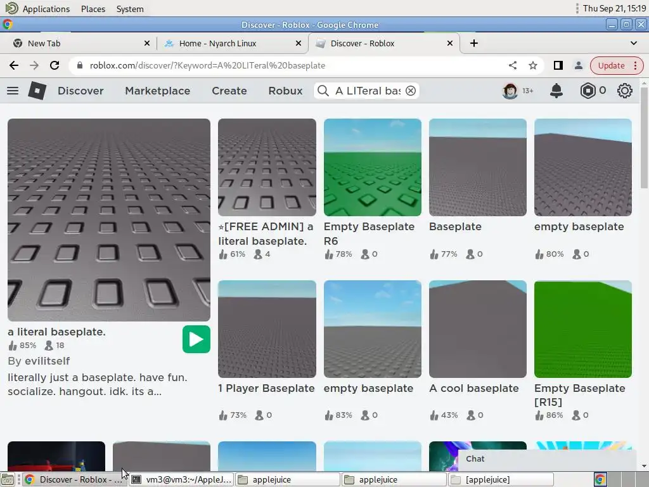This screenshot has width=649, height=487.
Task: Open the Chat panel
Action: tap(547, 459)
